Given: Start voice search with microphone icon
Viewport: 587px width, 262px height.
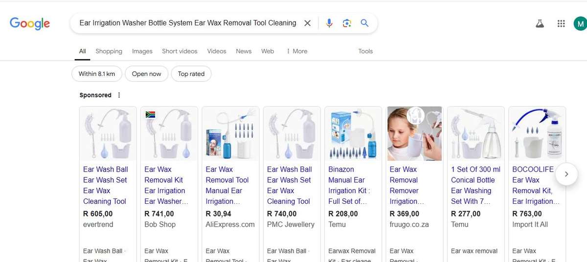Looking at the screenshot, I should click(329, 23).
